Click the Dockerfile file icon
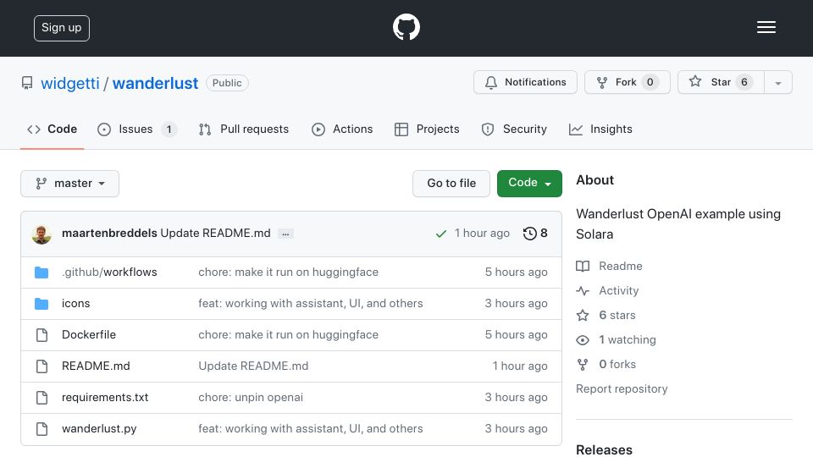813x457 pixels. [x=41, y=335]
